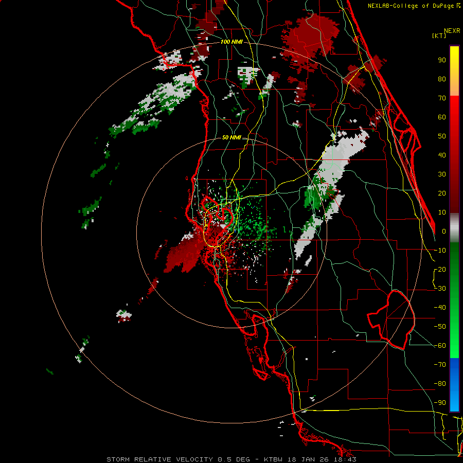Click the NEXR label above color scale

coord(452,31)
